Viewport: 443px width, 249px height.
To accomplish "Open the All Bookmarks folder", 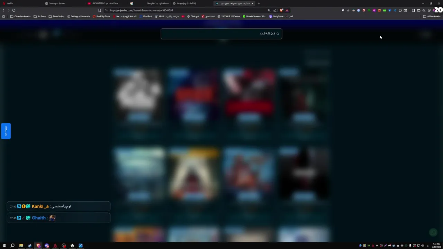I will pyautogui.click(x=432, y=16).
